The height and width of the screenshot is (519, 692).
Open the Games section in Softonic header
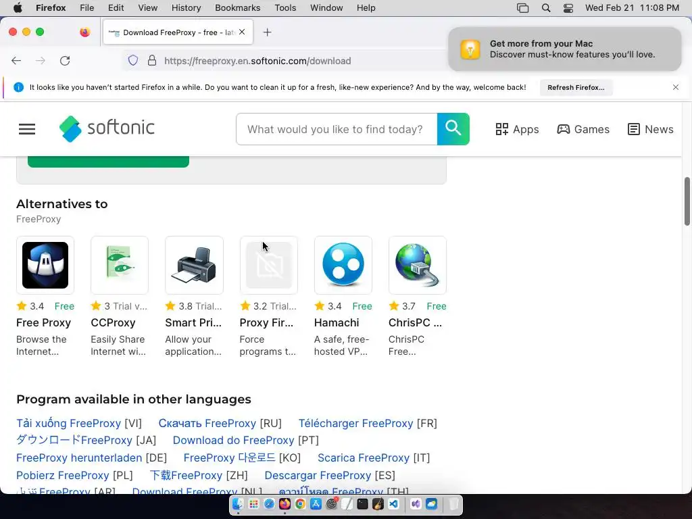pyautogui.click(x=583, y=129)
